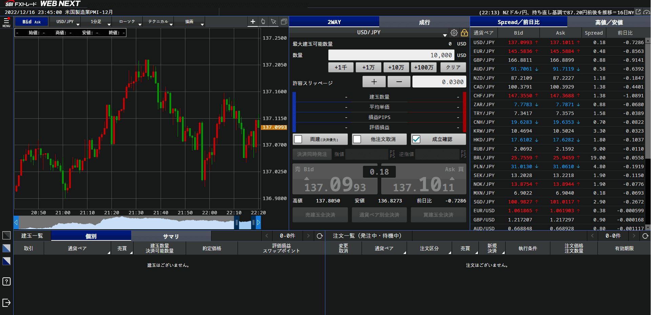Enable the 両建 (決済優先) checkbox
The height and width of the screenshot is (315, 651).
pyautogui.click(x=298, y=139)
